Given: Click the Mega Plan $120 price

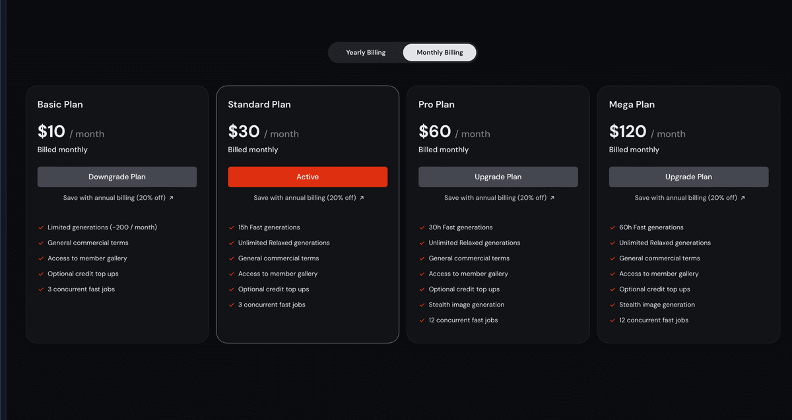Looking at the screenshot, I should point(628,132).
